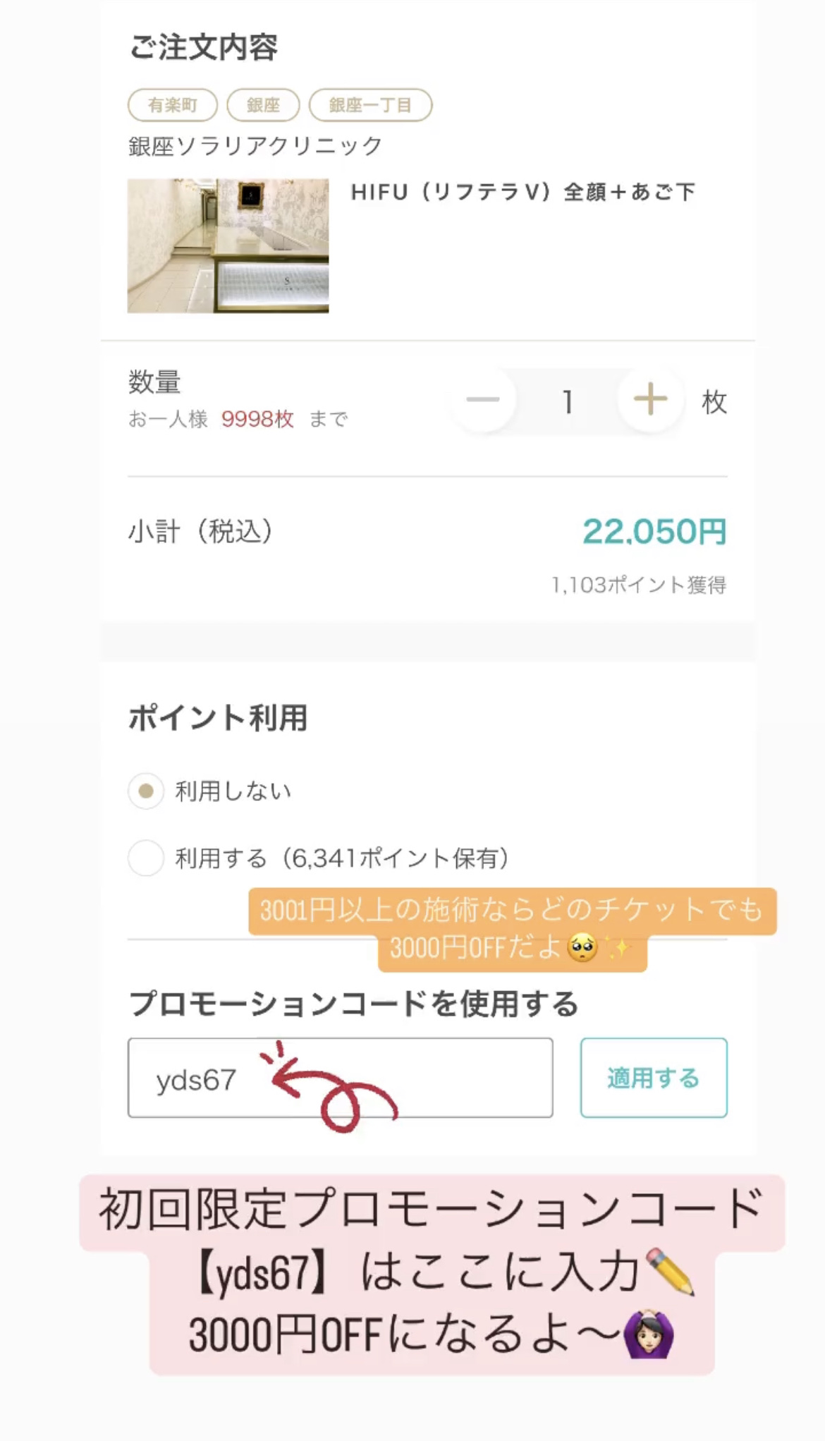This screenshot has width=825, height=1441.
Task: Tap the 銀座一丁目 location tag
Action: click(x=370, y=105)
